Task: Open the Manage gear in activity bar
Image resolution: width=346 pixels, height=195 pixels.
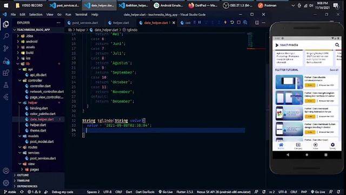Action: tap(6, 183)
